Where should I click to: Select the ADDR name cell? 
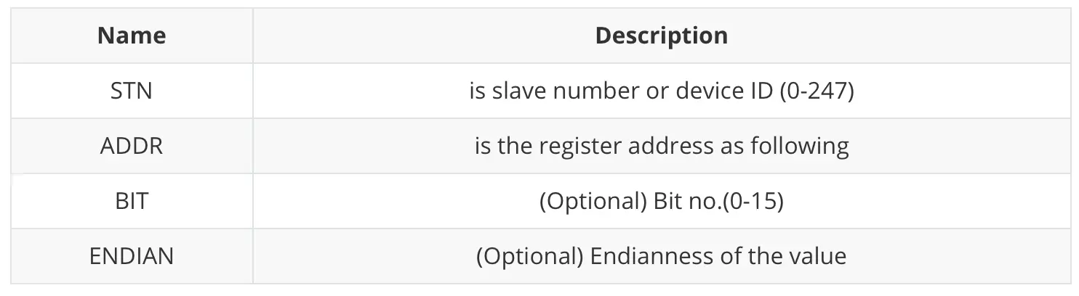(x=132, y=146)
